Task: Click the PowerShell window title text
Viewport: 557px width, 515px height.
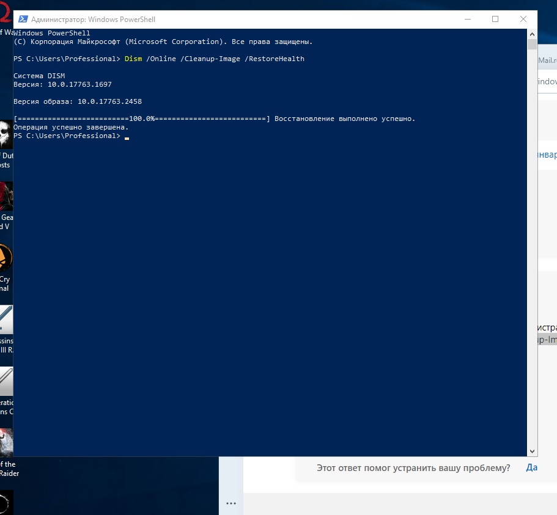Action: coord(93,19)
